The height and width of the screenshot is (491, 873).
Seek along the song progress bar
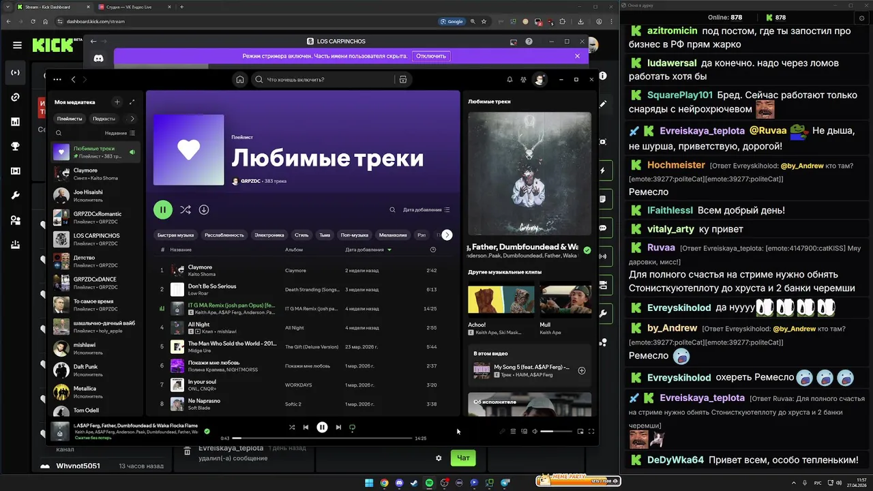click(322, 438)
